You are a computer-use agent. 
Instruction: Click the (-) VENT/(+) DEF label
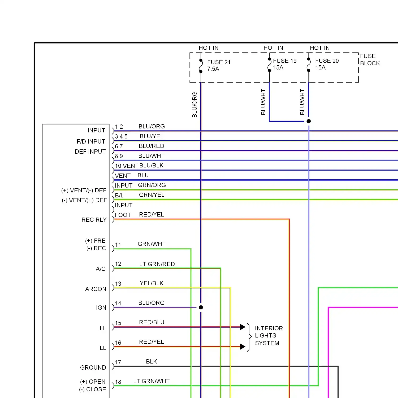pos(84,200)
